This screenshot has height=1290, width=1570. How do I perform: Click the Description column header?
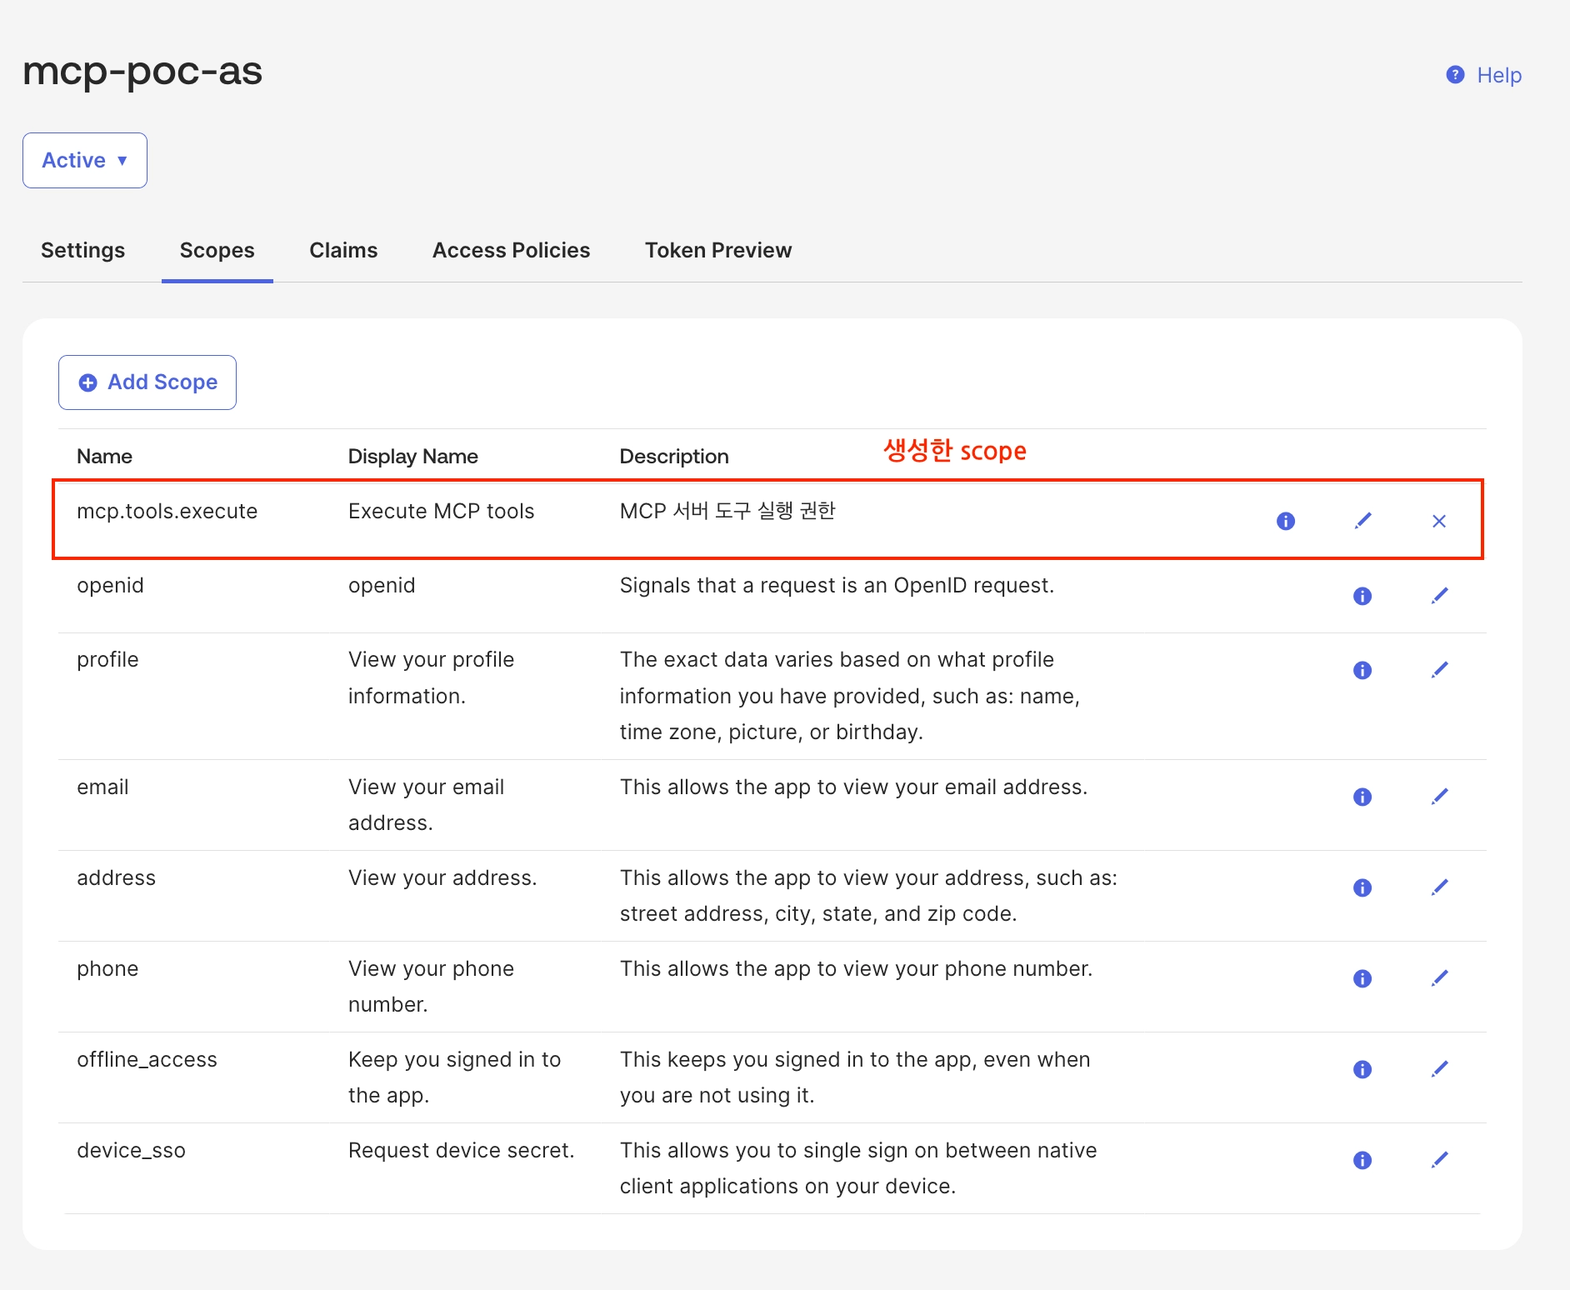click(674, 457)
